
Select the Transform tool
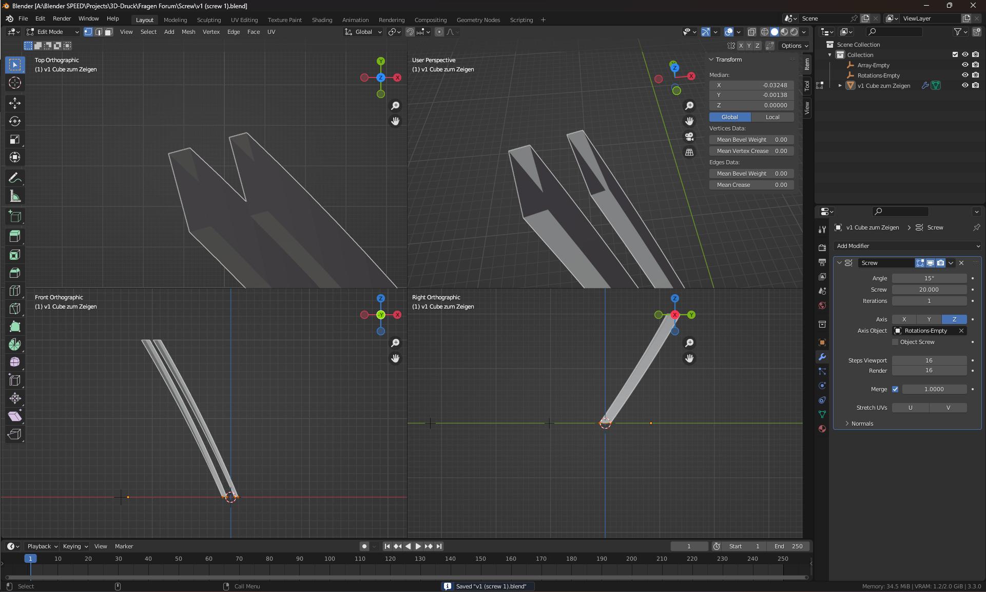(15, 158)
